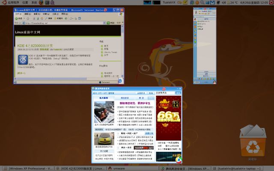
Task: Click the magnifier search tray icon
Action: coord(202,3)
